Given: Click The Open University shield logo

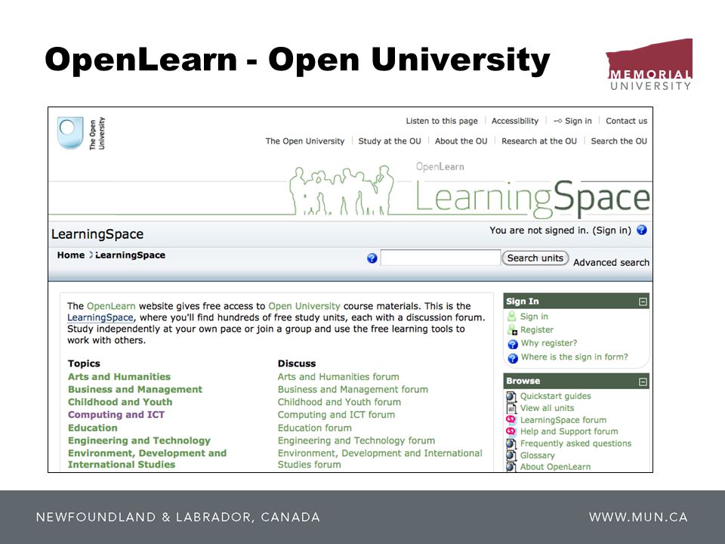Looking at the screenshot, I should [x=70, y=133].
